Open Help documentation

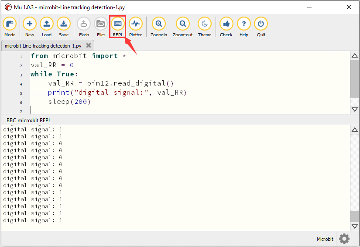(244, 27)
